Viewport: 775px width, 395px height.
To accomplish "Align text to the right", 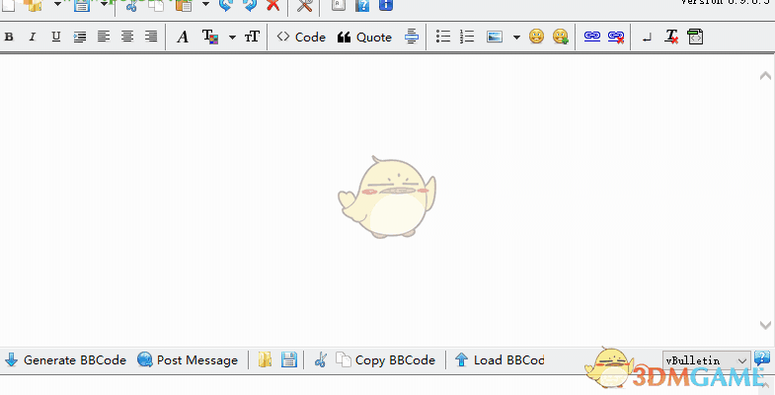I will (x=151, y=37).
